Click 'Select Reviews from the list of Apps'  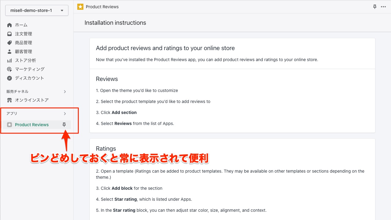135,123
